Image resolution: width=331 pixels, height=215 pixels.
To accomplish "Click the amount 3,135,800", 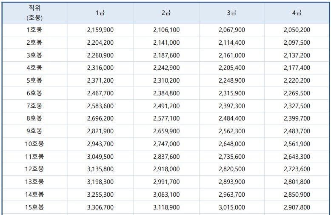I will (100, 169).
